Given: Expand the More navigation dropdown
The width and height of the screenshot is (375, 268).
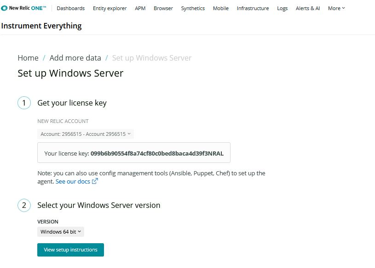Looking at the screenshot, I should pos(336,8).
